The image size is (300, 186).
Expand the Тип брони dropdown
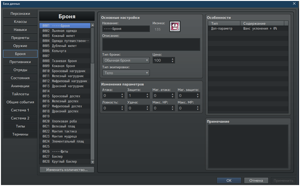tap(126, 61)
